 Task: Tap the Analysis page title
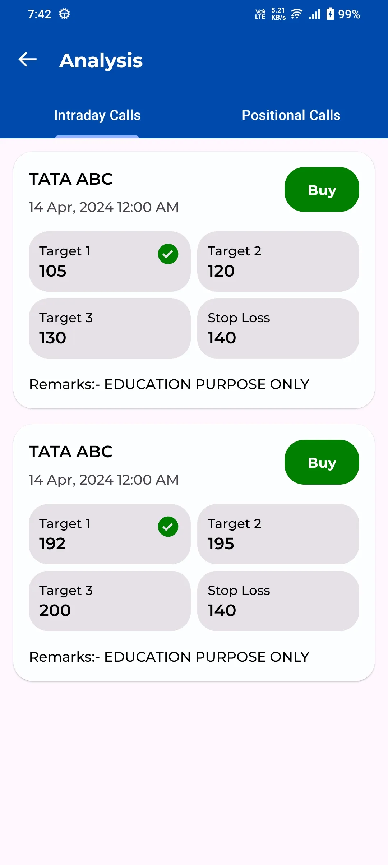101,60
